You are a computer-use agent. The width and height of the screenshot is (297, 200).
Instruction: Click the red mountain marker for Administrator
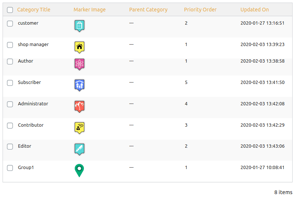point(79,106)
